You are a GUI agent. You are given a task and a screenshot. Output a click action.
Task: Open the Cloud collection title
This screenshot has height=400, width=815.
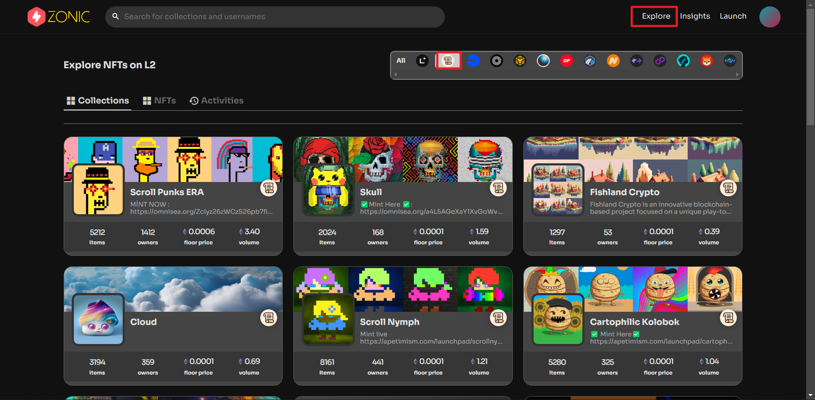click(143, 322)
